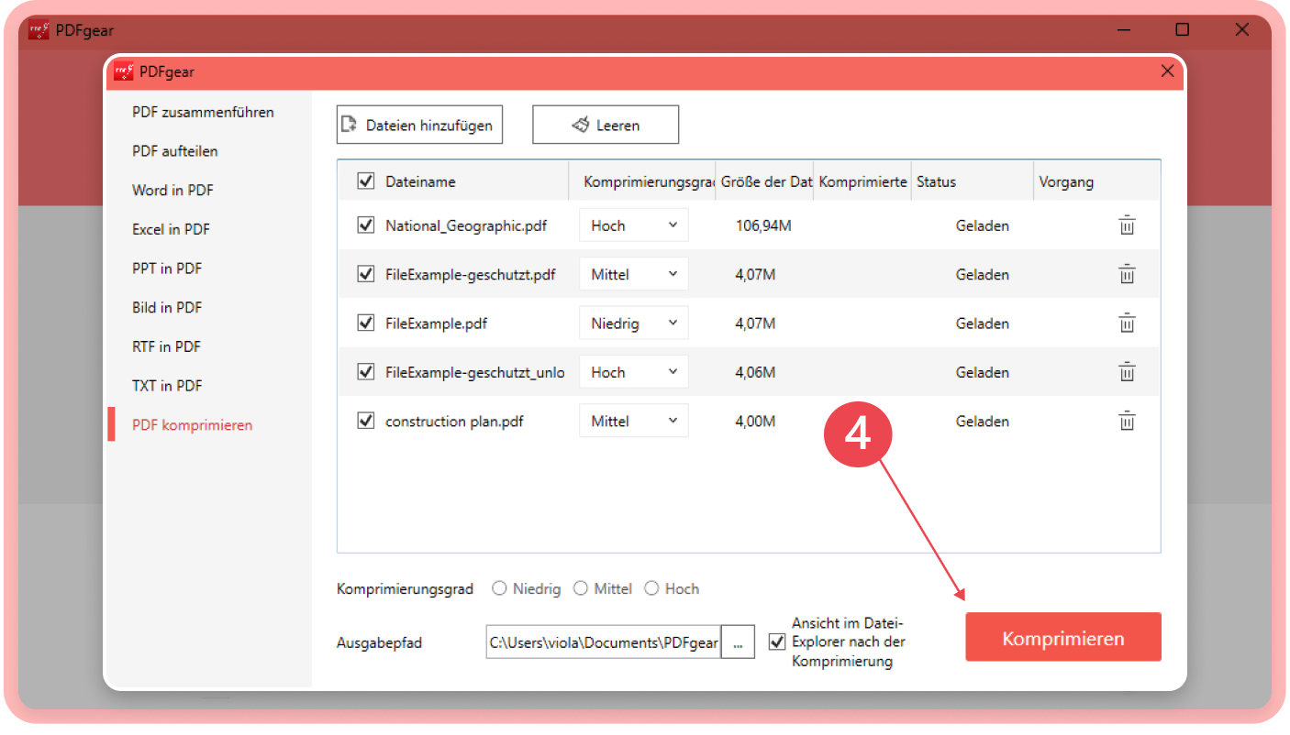
Task: Remove FileExample-geschutzt.pdf via its trash icon
Action: coord(1127,274)
